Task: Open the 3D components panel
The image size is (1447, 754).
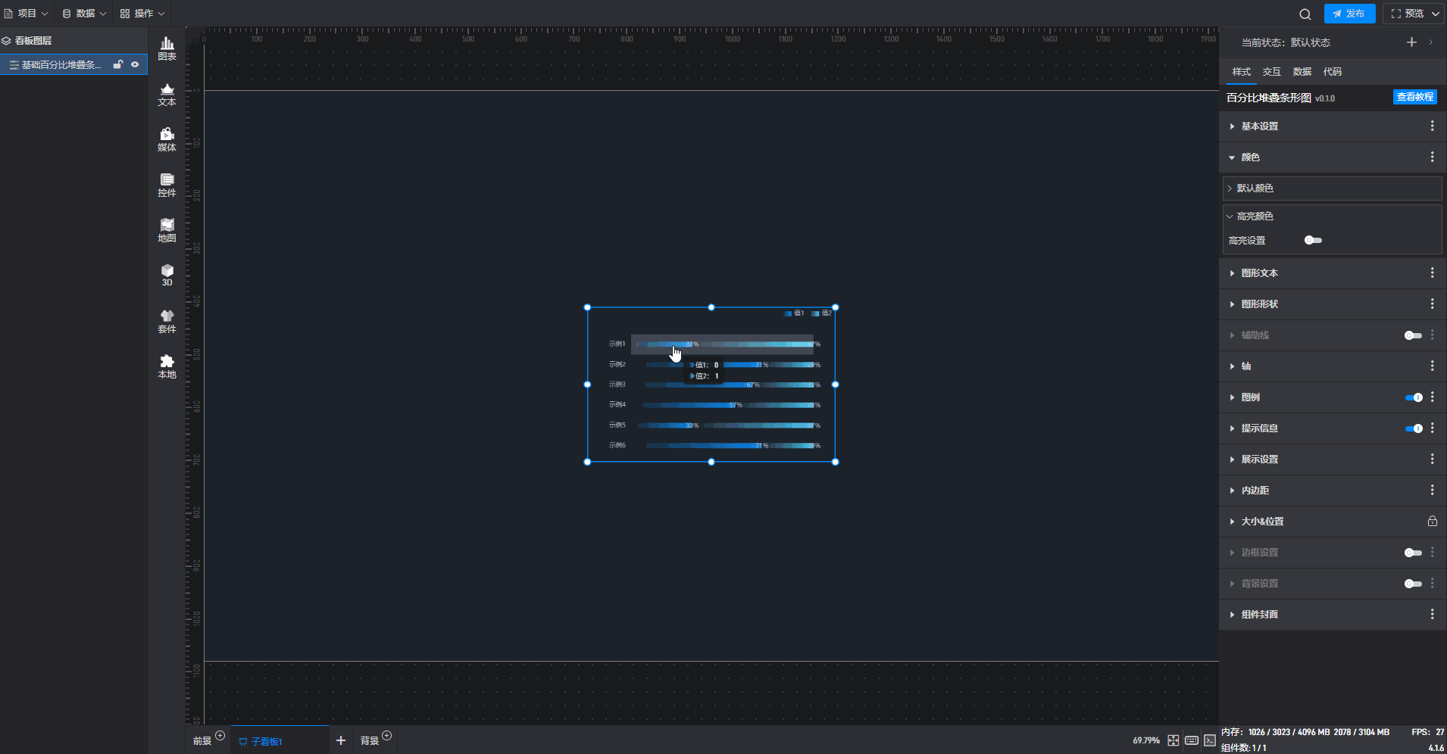Action: [x=167, y=275]
